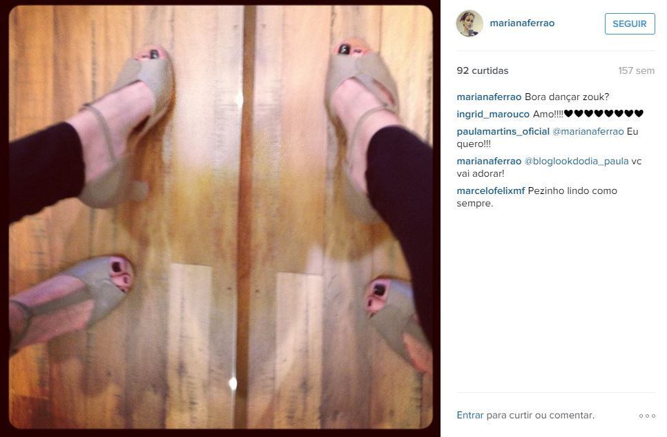The width and height of the screenshot is (667, 437).
Task: Click the 'para curtir ou comentar' text
Action: tap(540, 415)
